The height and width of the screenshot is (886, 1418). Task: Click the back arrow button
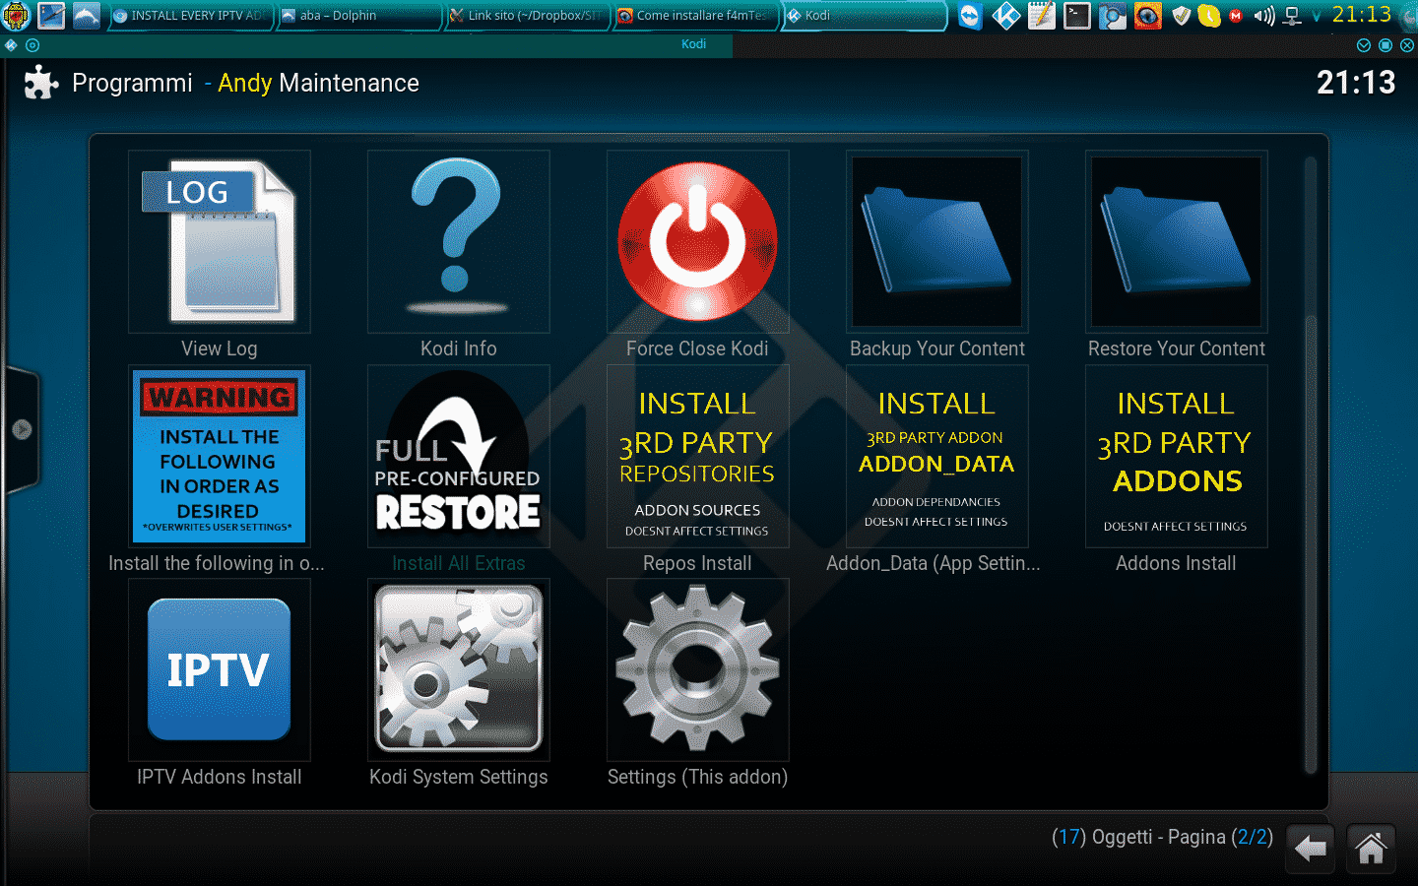pos(1311,848)
